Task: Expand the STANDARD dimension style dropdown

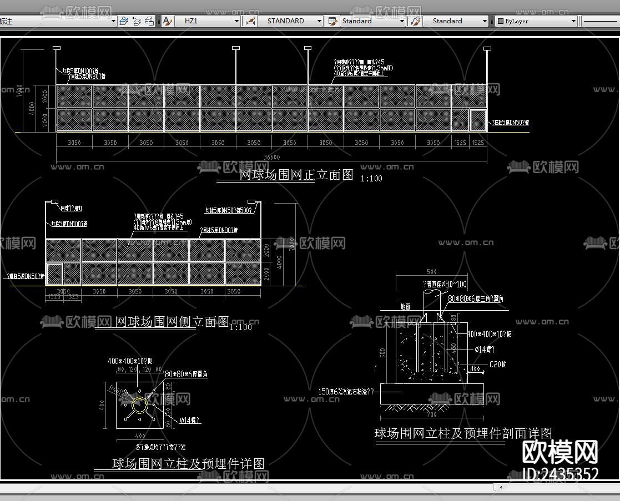Action: click(x=320, y=21)
